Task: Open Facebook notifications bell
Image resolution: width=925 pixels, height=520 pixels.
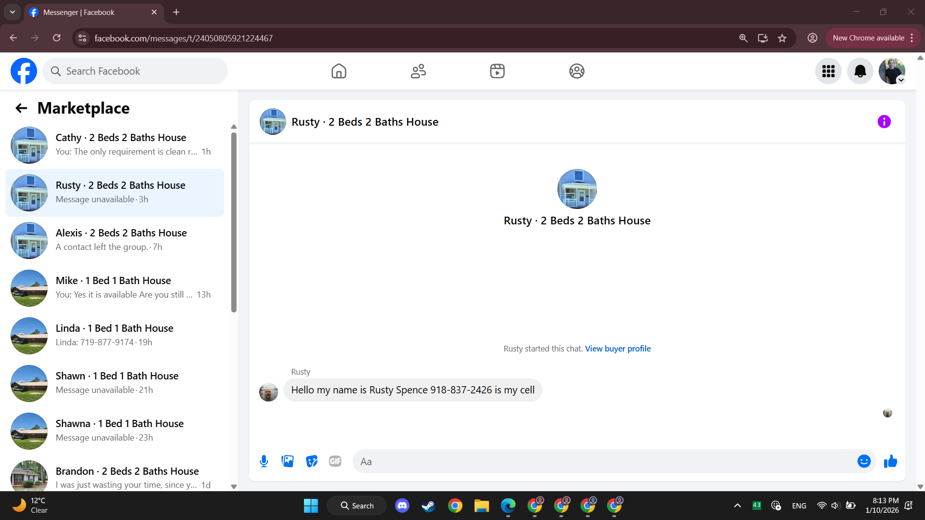Action: tap(860, 71)
